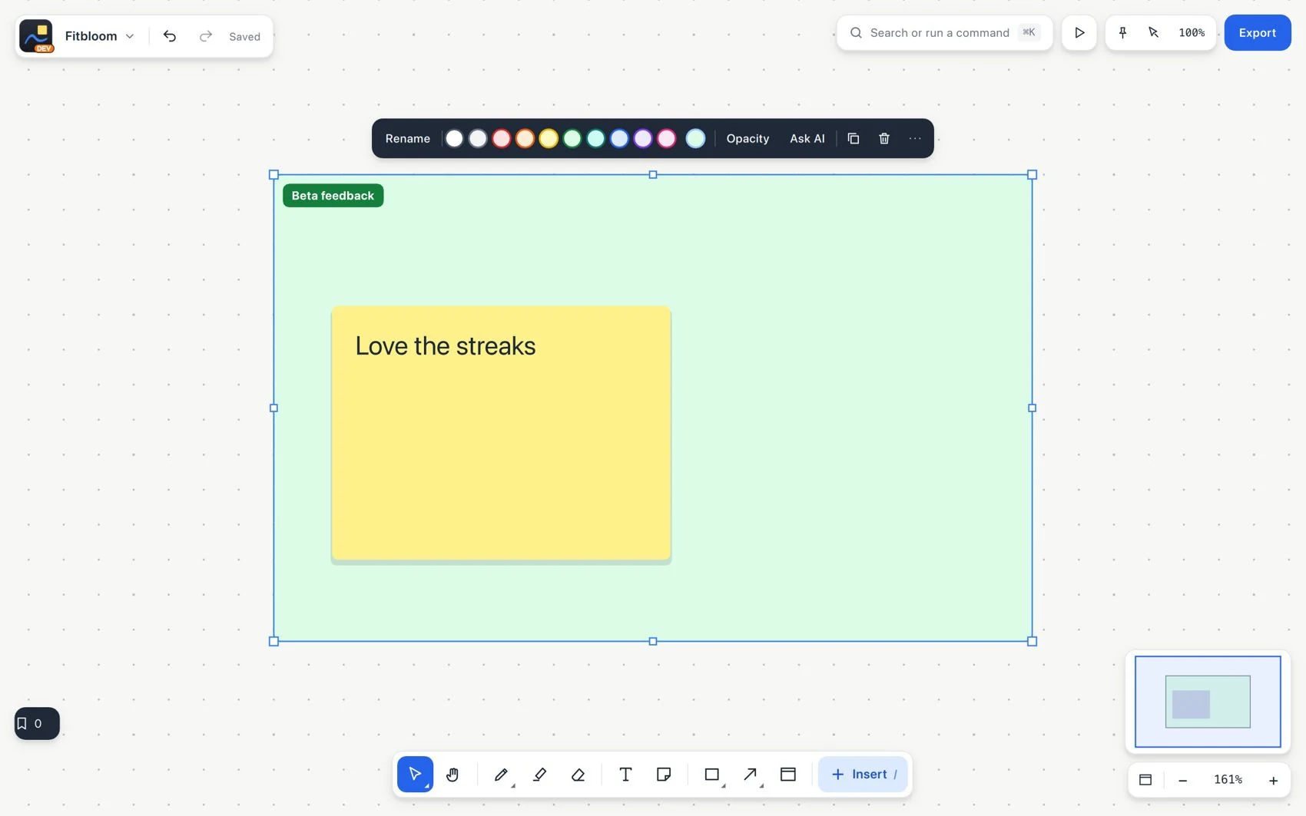Open the Opacity control
The width and height of the screenshot is (1306, 816).
click(x=747, y=138)
